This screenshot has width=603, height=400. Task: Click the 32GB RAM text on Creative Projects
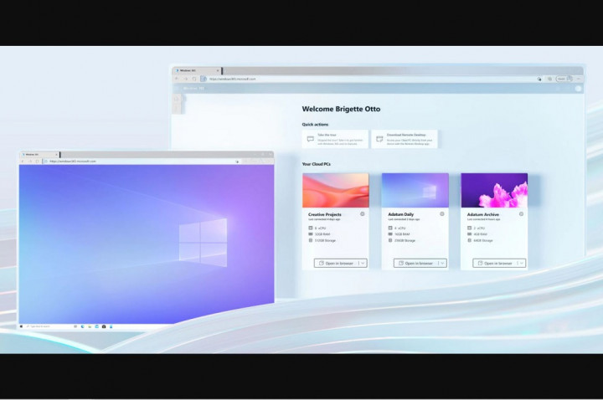tap(322, 234)
